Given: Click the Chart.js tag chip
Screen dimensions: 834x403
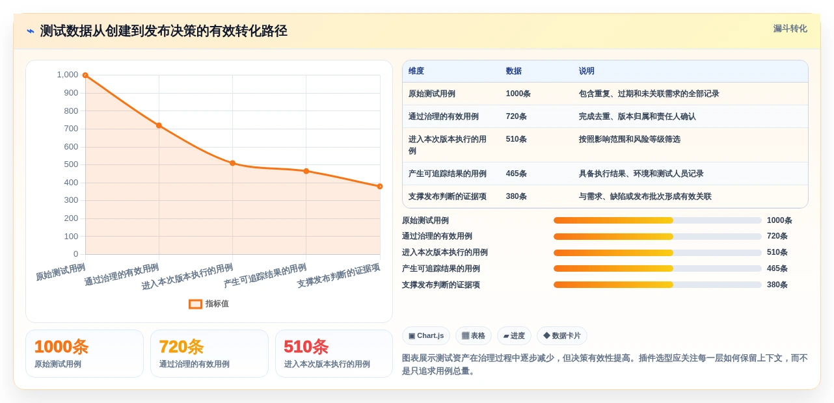Looking at the screenshot, I should [426, 335].
